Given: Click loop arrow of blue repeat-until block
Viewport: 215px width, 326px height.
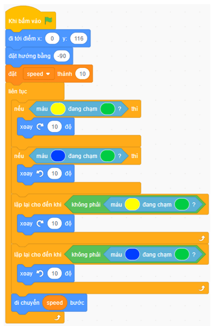Looking at the screenshot, I should coord(202,288).
